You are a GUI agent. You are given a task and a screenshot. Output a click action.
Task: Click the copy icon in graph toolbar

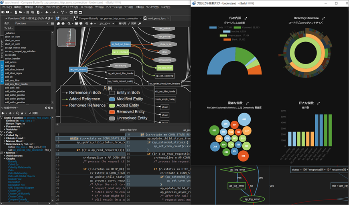coord(59,23)
